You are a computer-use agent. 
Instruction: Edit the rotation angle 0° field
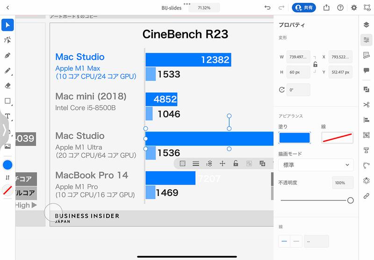click(298, 90)
